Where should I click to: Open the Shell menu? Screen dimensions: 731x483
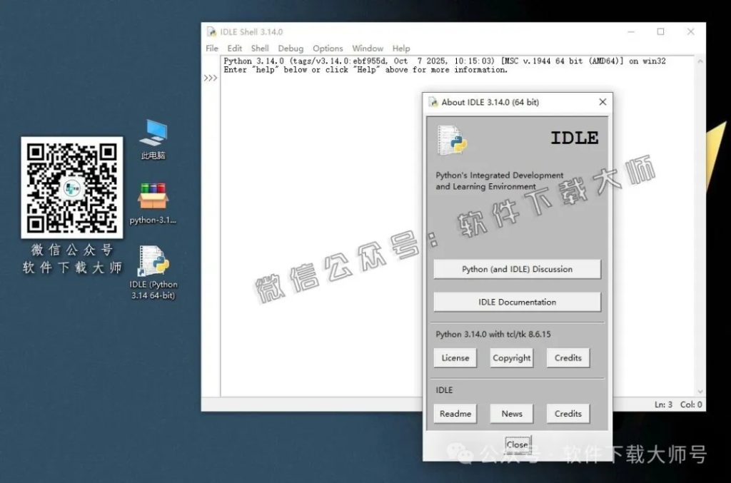click(260, 49)
